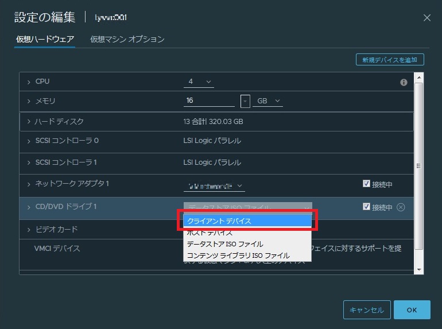This screenshot has height=329, width=442.
Task: Expand the ハード ディスク row
Action: coord(29,122)
